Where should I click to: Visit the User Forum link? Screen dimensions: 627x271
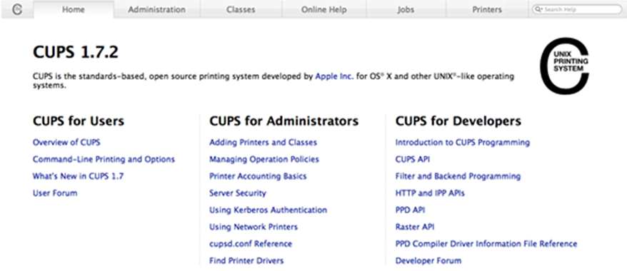coord(55,193)
